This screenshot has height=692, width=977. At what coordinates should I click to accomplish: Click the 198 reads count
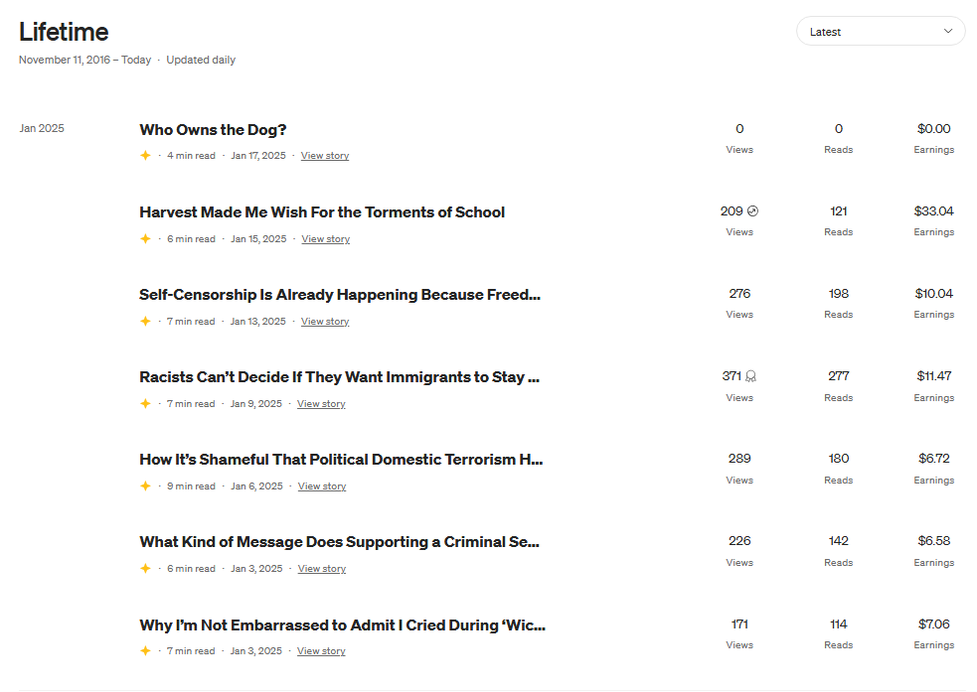pyautogui.click(x=838, y=294)
